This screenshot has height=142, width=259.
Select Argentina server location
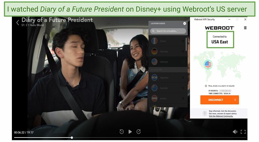tap(168, 77)
